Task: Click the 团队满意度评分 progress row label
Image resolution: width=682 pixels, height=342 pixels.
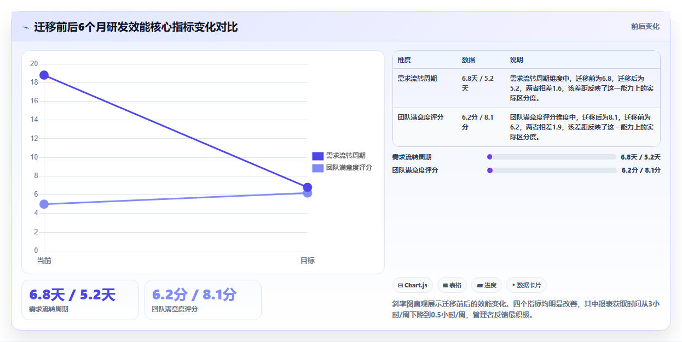Action: click(415, 170)
